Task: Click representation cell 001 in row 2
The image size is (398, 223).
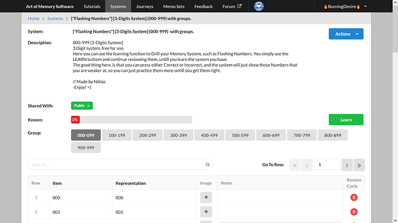Action: click(154, 212)
